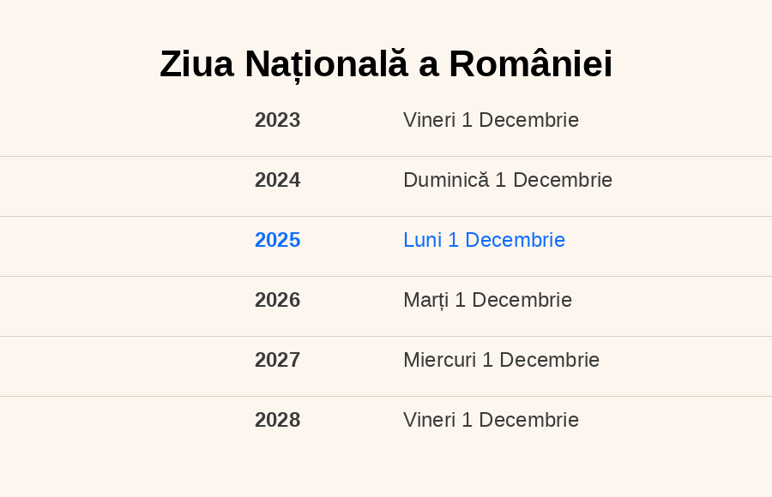Click the word Ziua in the title
Screen dimensions: 772x497
(196, 64)
